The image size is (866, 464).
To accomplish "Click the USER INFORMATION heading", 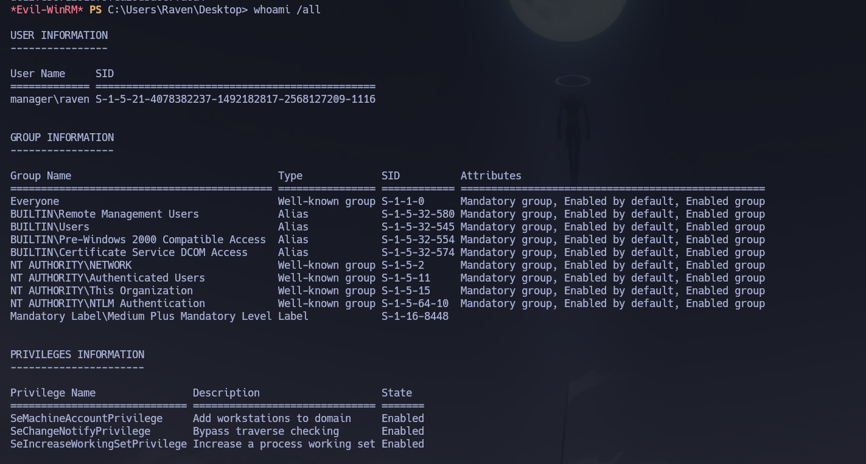I will [x=58, y=35].
